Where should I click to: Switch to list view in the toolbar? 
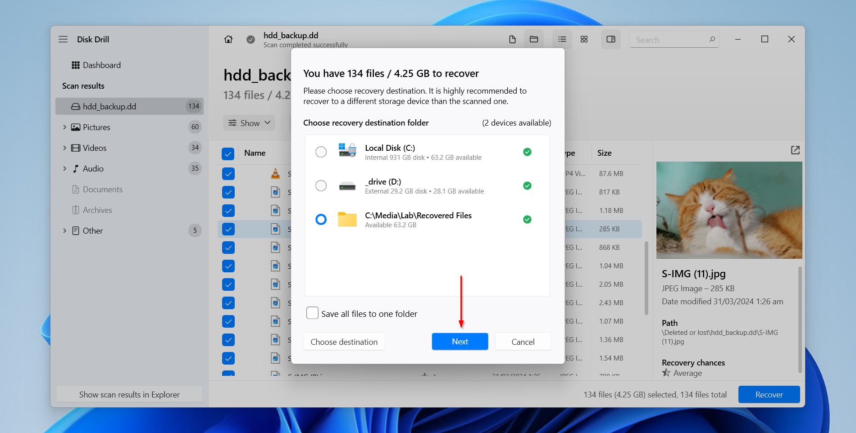(x=562, y=39)
